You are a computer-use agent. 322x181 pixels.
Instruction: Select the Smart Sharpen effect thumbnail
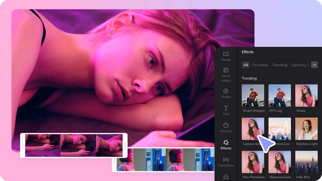click(x=253, y=95)
